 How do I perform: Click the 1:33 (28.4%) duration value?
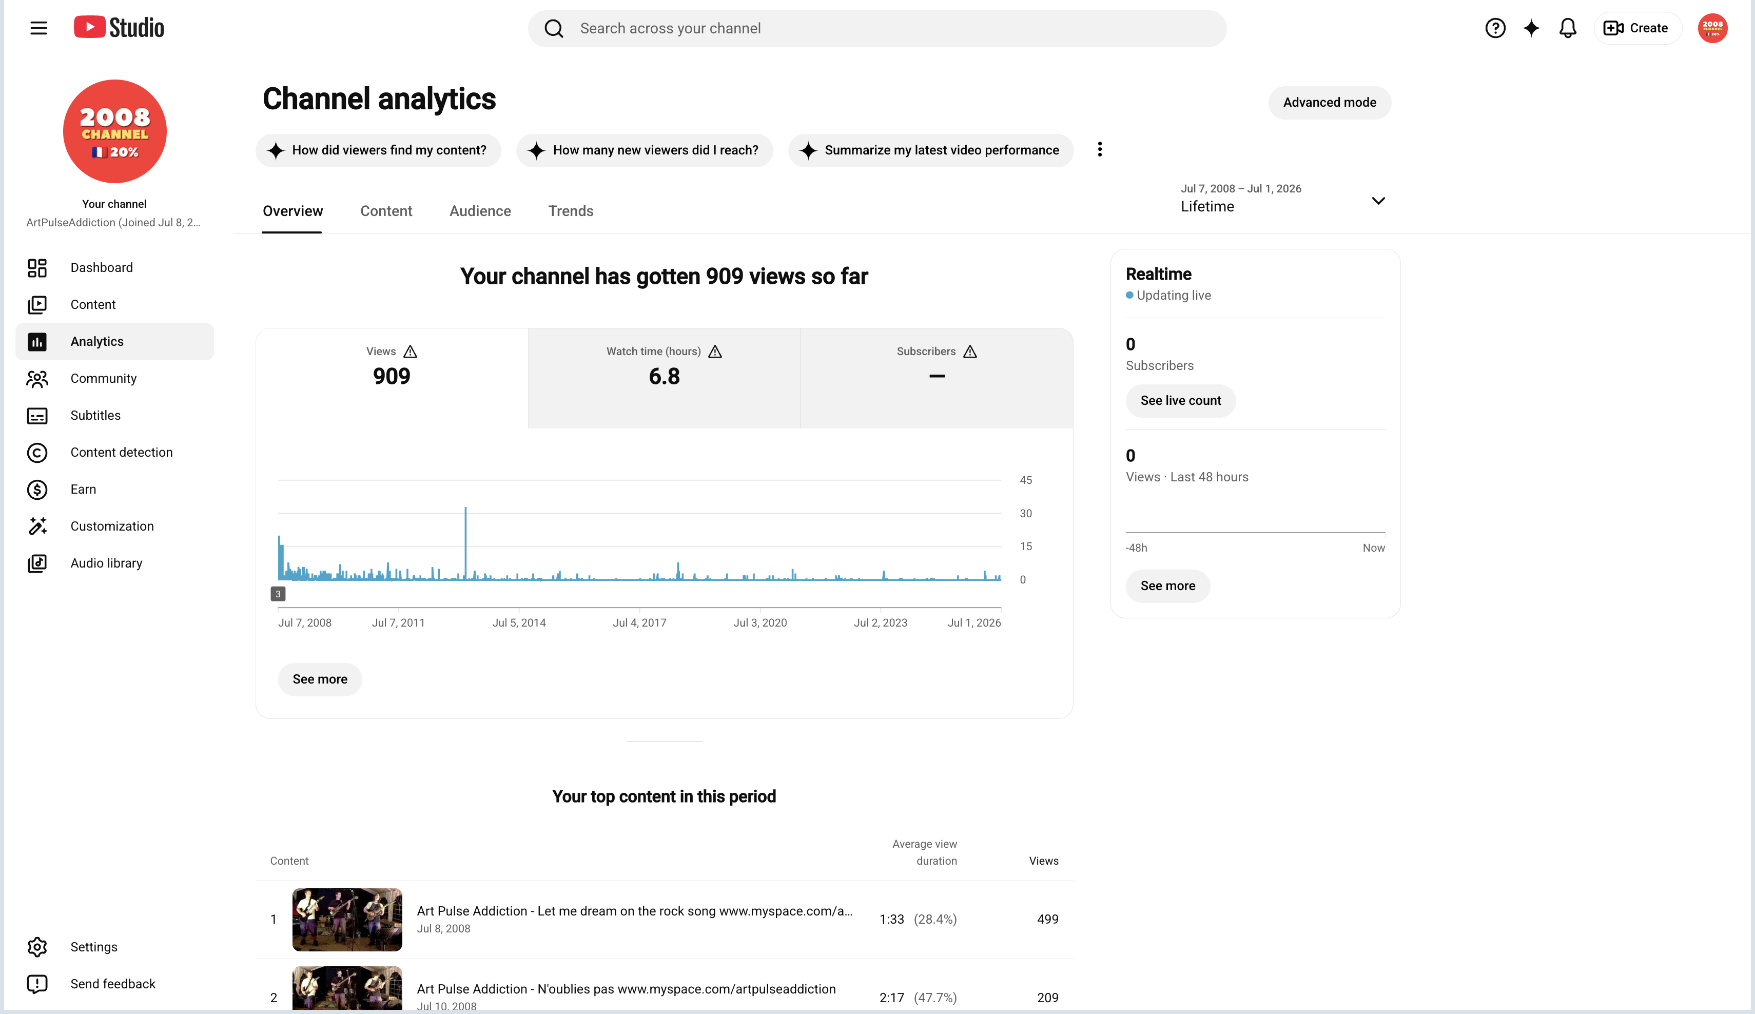click(918, 919)
